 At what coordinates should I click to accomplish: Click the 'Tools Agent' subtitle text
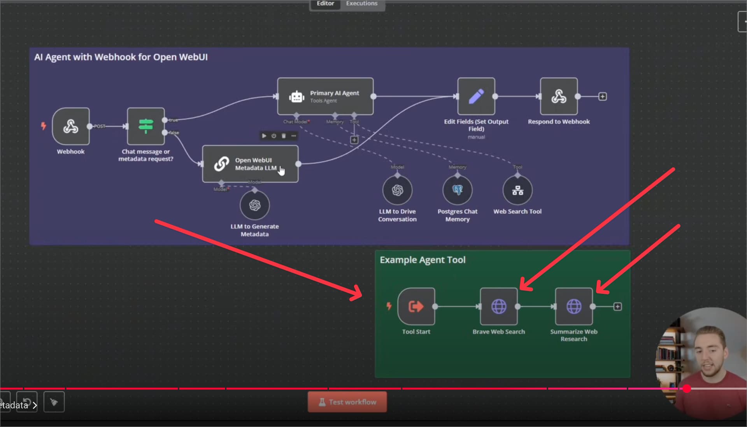tap(323, 101)
